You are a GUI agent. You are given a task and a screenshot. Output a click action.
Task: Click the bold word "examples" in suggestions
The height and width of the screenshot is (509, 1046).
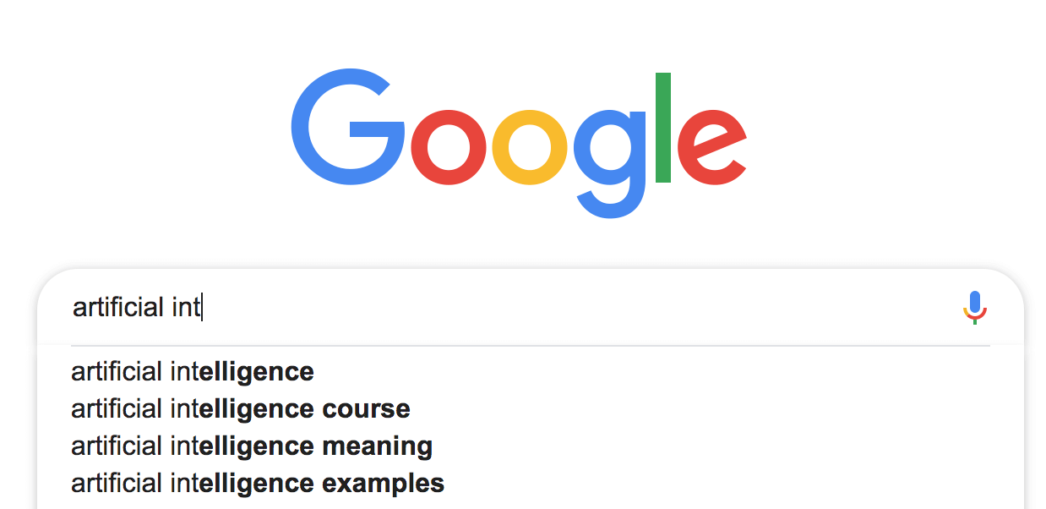(384, 484)
